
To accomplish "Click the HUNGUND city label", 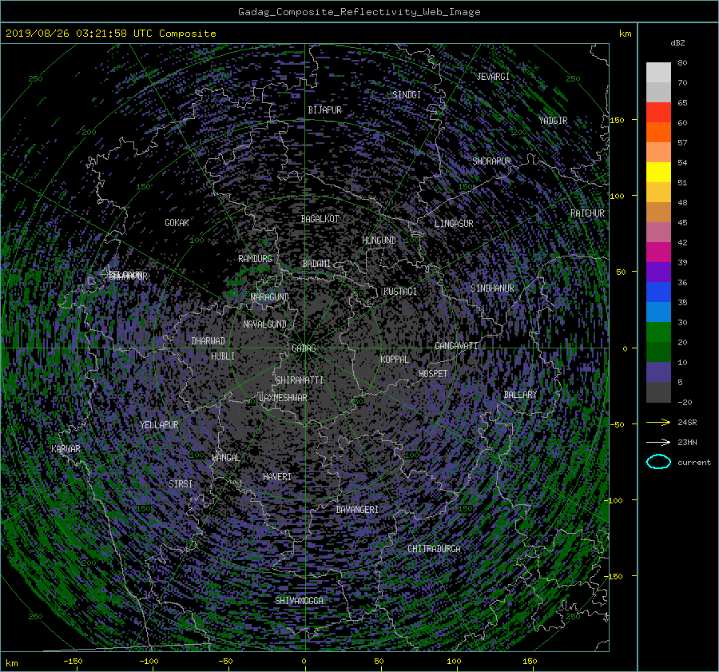I will point(379,240).
